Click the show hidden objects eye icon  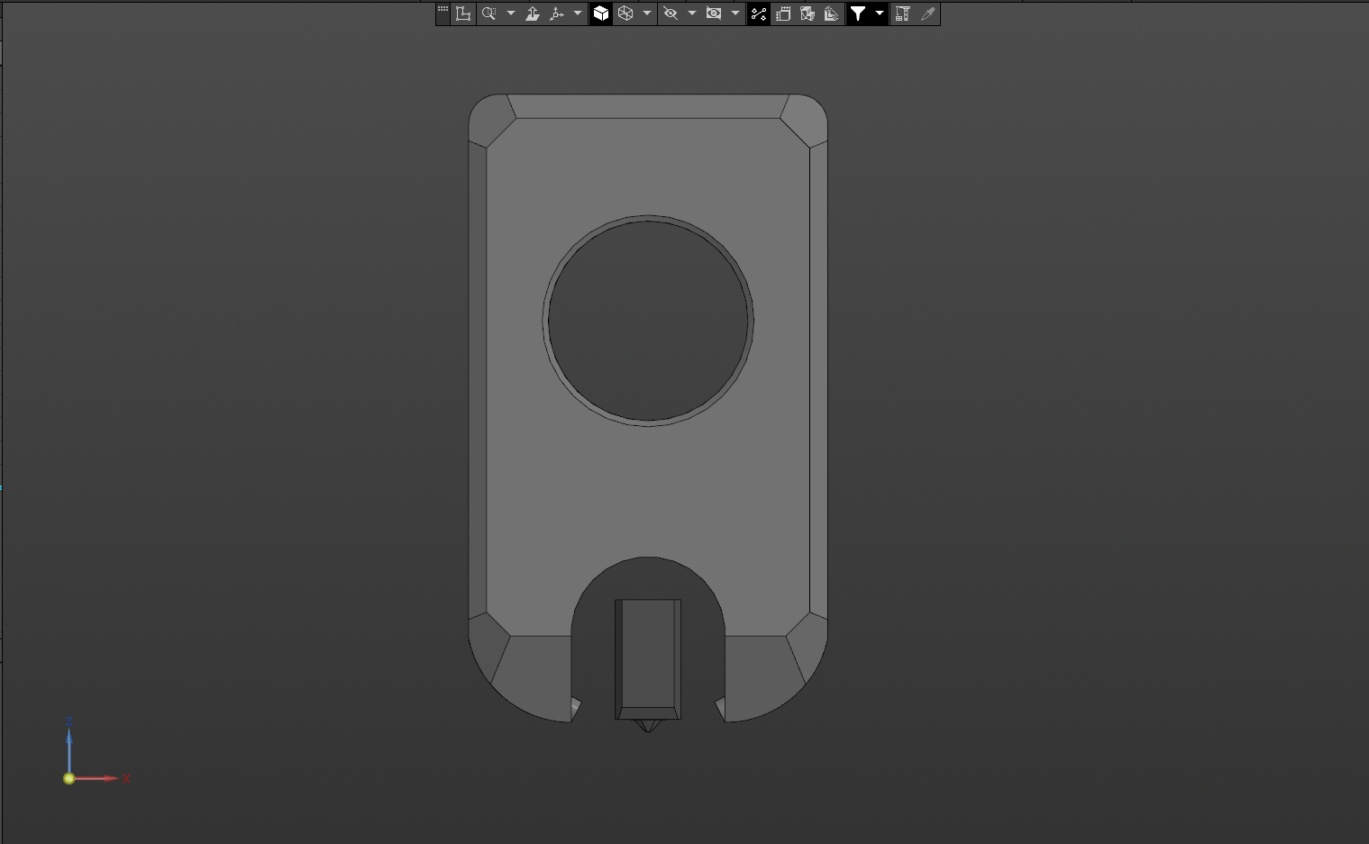(x=714, y=14)
